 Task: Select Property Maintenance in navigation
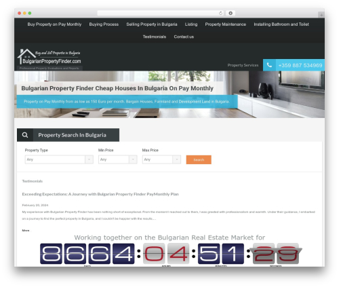click(226, 24)
